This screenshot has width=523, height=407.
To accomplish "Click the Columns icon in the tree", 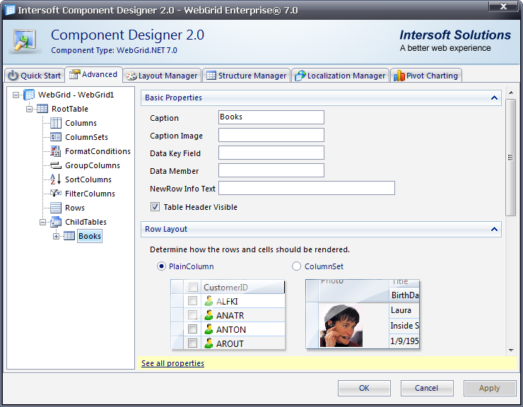I will 56,123.
